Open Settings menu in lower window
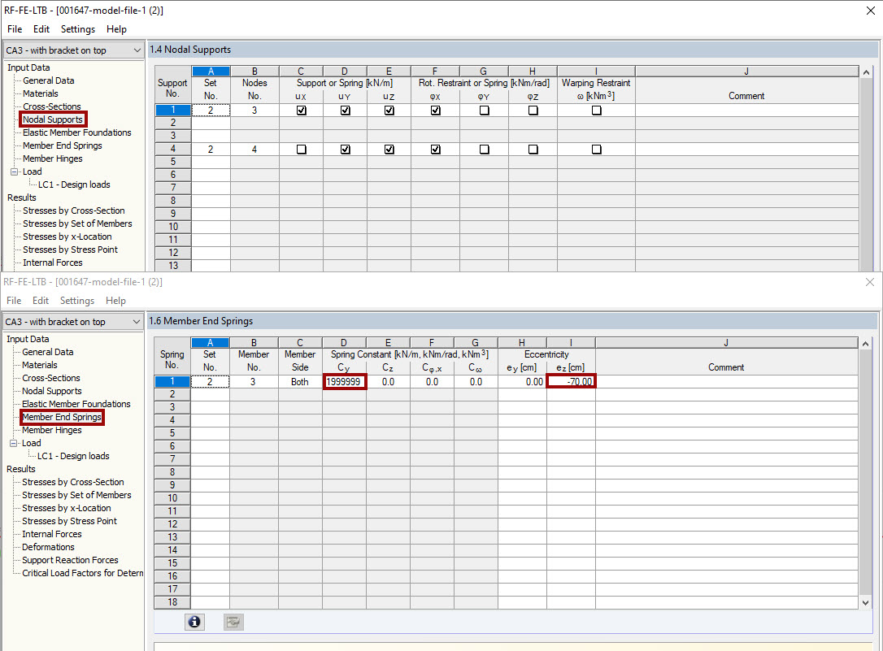This screenshot has height=651, width=883. click(77, 301)
